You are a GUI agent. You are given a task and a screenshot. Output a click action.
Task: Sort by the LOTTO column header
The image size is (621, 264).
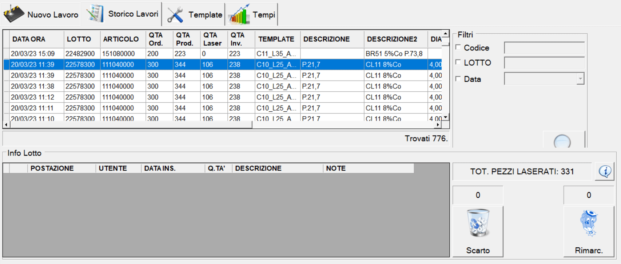click(x=79, y=39)
